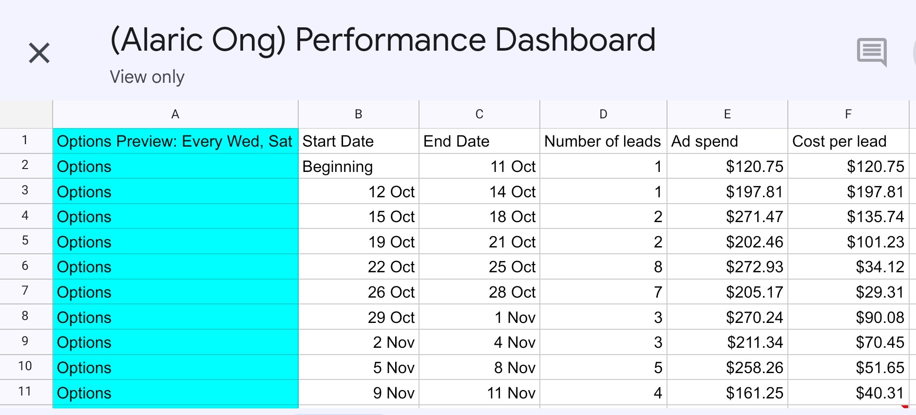Select column A header
The image size is (916, 415).
point(175,114)
